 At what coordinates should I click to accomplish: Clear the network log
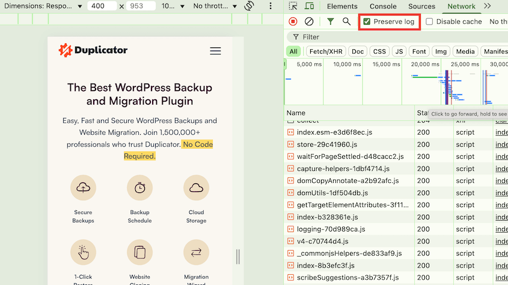tap(309, 22)
